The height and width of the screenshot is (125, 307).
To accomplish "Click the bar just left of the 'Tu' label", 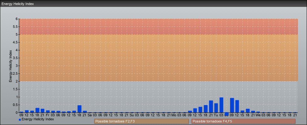I will coord(211,107).
